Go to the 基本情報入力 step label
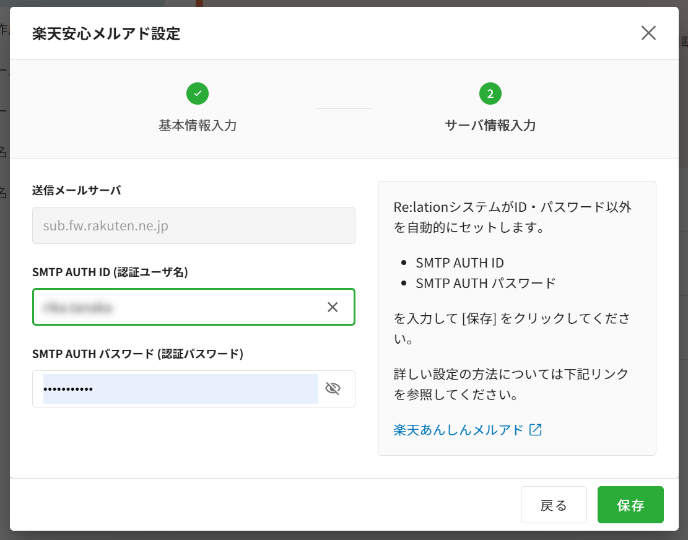The image size is (688, 540). click(x=198, y=125)
